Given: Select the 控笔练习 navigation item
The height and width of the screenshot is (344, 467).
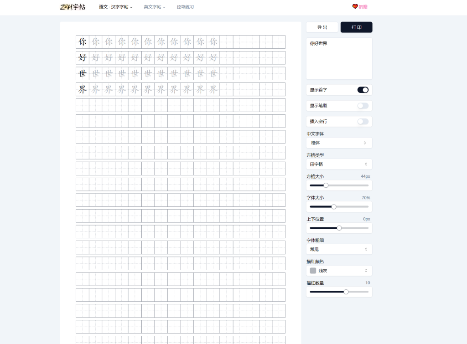Looking at the screenshot, I should click(x=184, y=7).
